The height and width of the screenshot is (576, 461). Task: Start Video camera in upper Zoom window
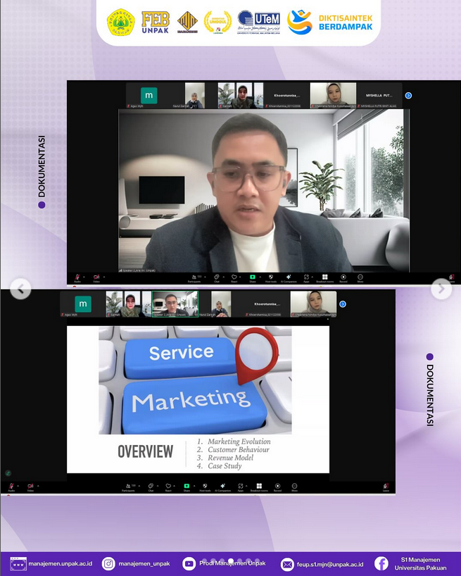96,278
